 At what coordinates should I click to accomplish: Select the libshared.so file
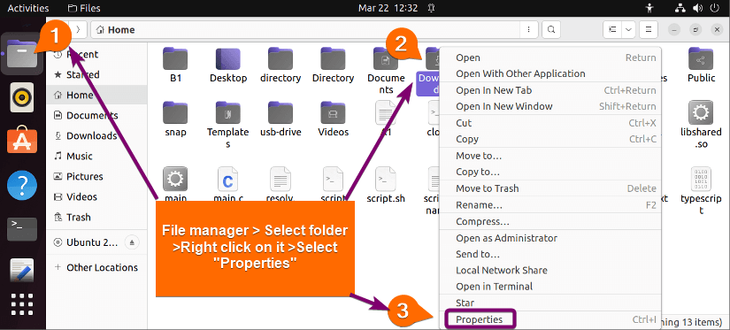701,125
